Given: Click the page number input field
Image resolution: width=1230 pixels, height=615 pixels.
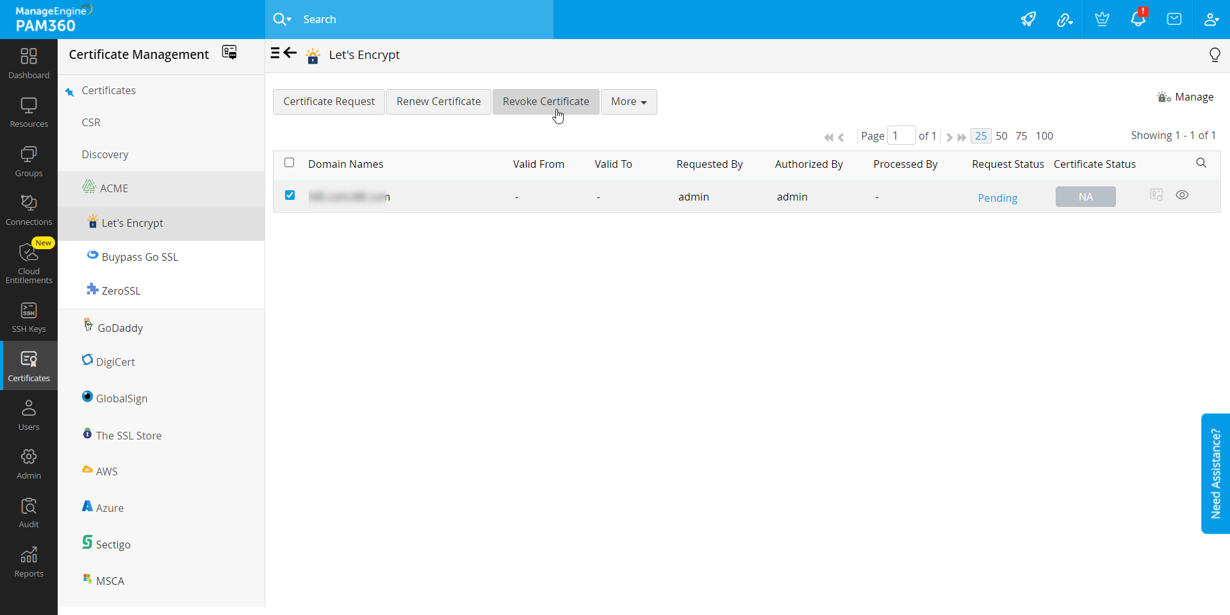Looking at the screenshot, I should [901, 136].
